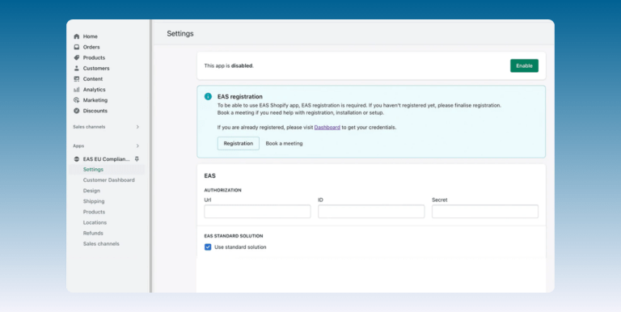Focus the Url input field
621x312 pixels.
257,212
